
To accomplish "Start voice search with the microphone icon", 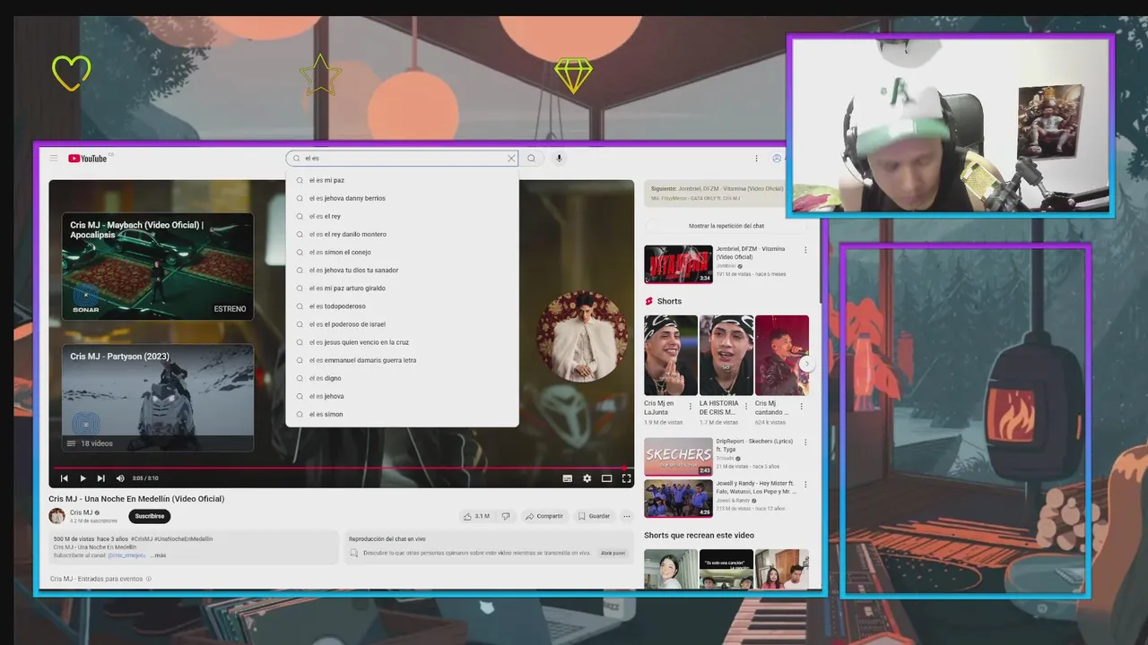I will click(559, 159).
